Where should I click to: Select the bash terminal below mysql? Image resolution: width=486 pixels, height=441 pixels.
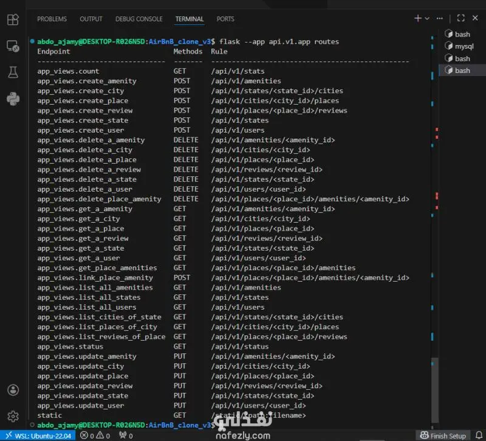point(462,58)
